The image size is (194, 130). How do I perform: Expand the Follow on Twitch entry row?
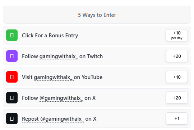click(97, 56)
